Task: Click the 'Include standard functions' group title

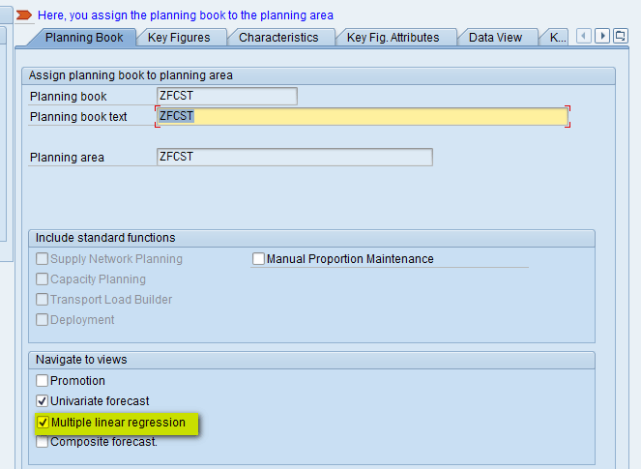Action: 105,238
